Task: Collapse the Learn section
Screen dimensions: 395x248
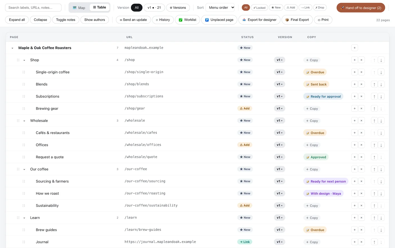Action: 24,218
